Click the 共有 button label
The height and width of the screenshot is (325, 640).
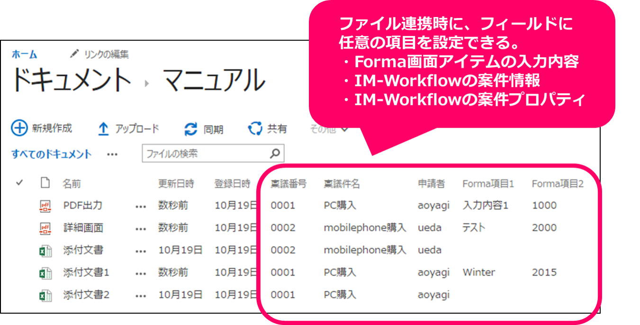[277, 129]
